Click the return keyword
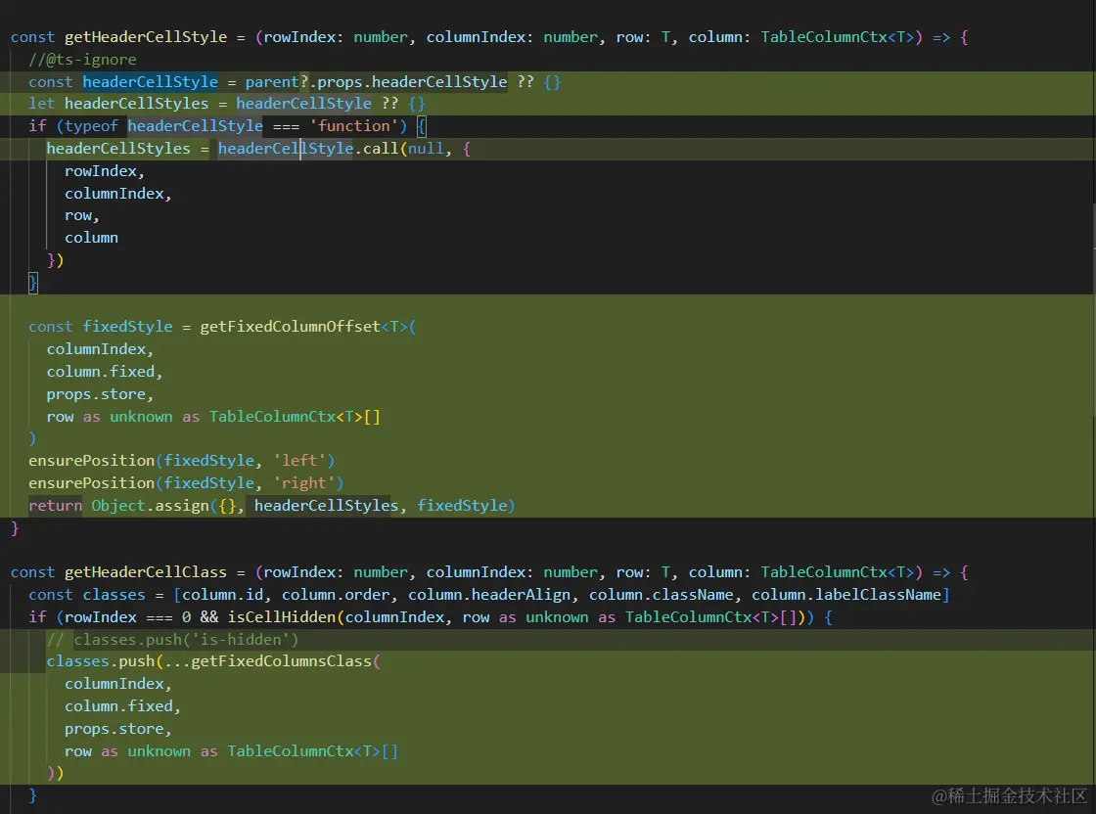This screenshot has width=1096, height=814. 55,505
